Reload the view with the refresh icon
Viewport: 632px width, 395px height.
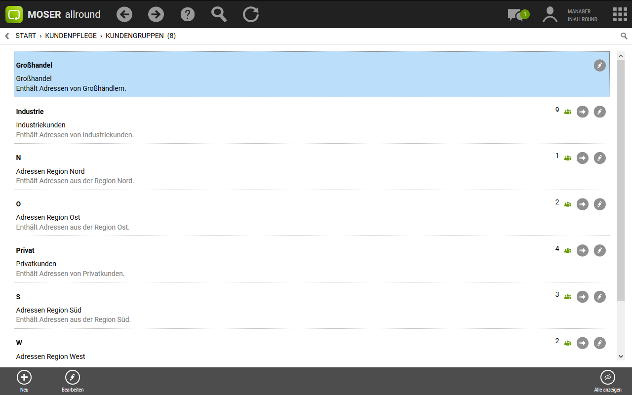(251, 14)
